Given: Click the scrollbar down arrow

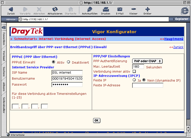Looking at the screenshot, I should [x=188, y=131].
